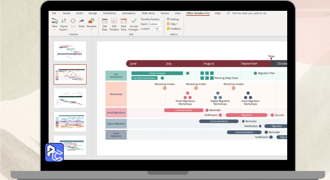The height and width of the screenshot is (180, 330).
Task: Show the Style Pane
Action: (x=123, y=21)
